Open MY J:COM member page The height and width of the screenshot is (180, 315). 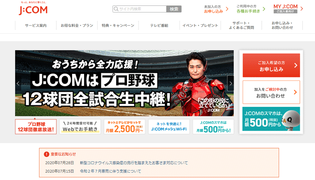pyautogui.click(x=285, y=9)
